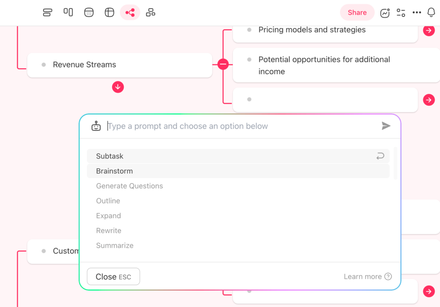Toggle bullet beside Pricing models and strategies
Screen dimensions: 440x307
[x=249, y=30]
